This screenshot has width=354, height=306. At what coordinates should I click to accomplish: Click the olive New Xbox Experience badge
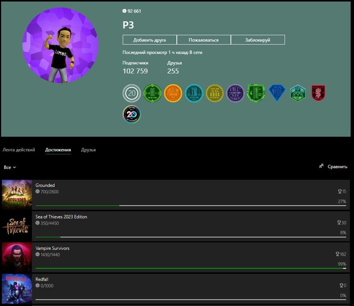[215, 93]
